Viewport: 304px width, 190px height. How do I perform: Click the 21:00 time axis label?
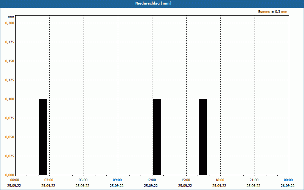click(254, 180)
